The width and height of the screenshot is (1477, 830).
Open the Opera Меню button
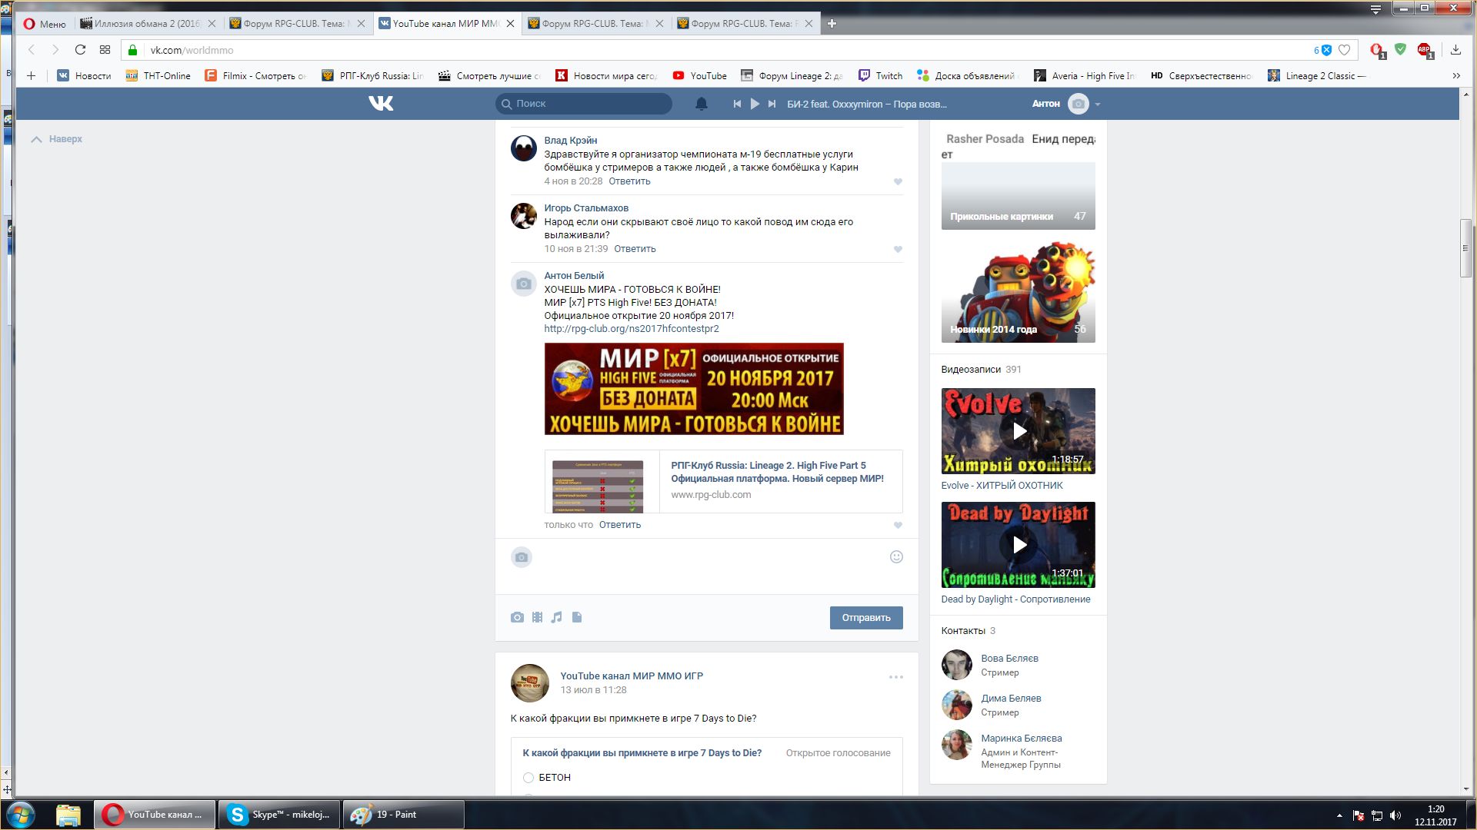[45, 24]
